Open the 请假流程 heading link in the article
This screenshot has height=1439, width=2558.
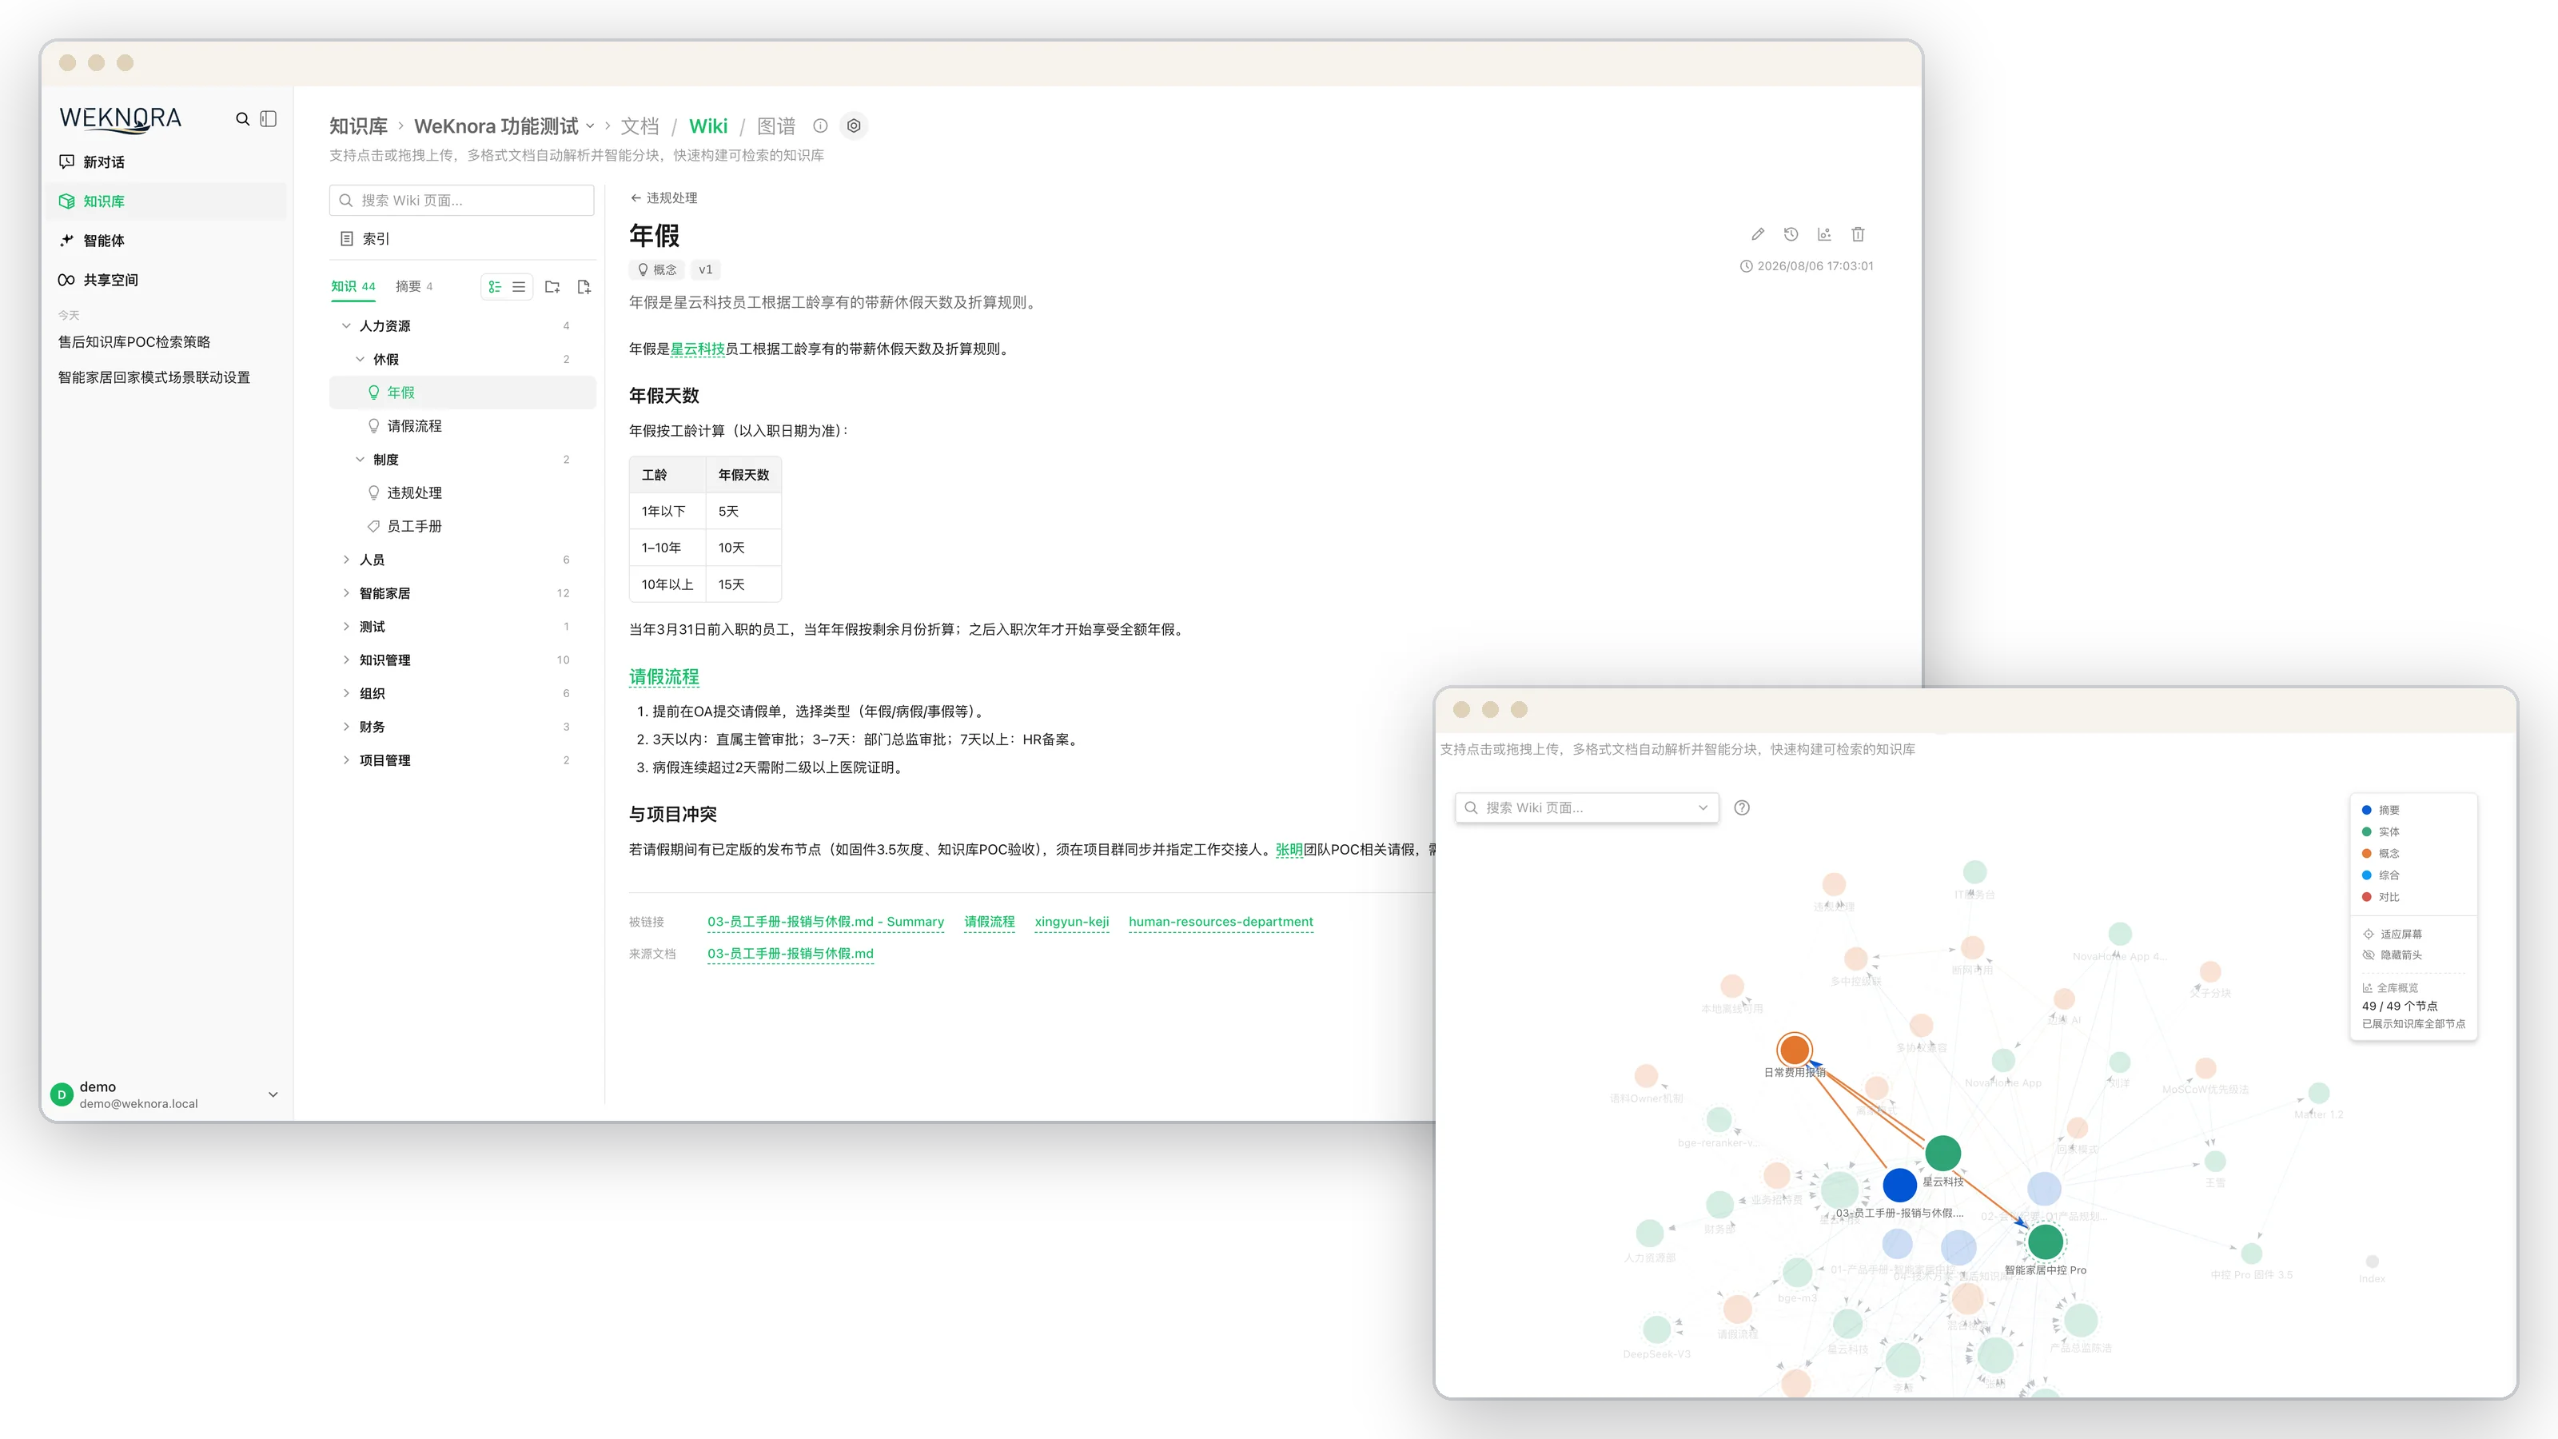coord(663,677)
